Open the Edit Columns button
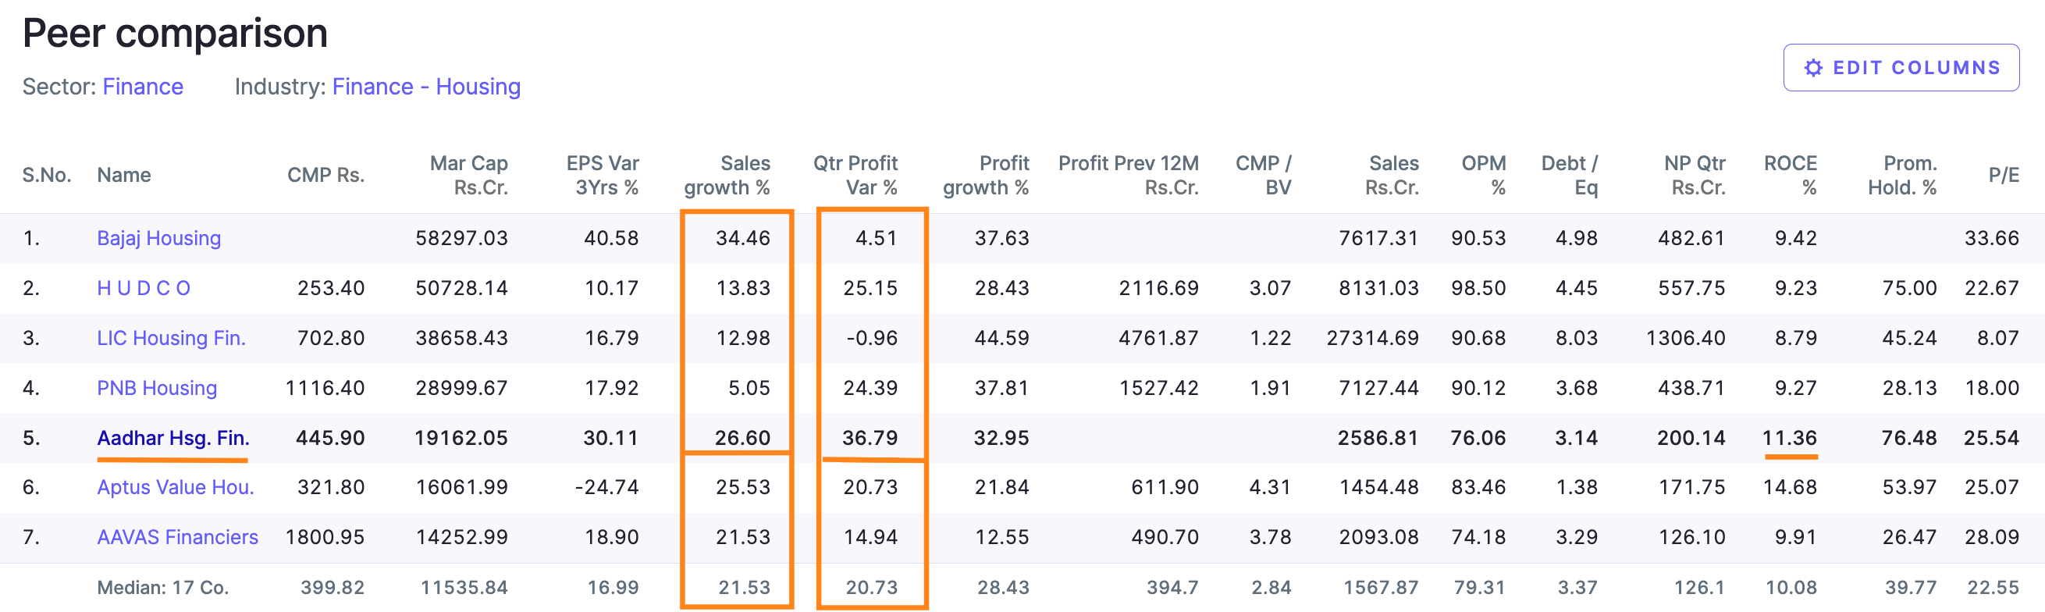This screenshot has width=2045, height=612. 1901,68
